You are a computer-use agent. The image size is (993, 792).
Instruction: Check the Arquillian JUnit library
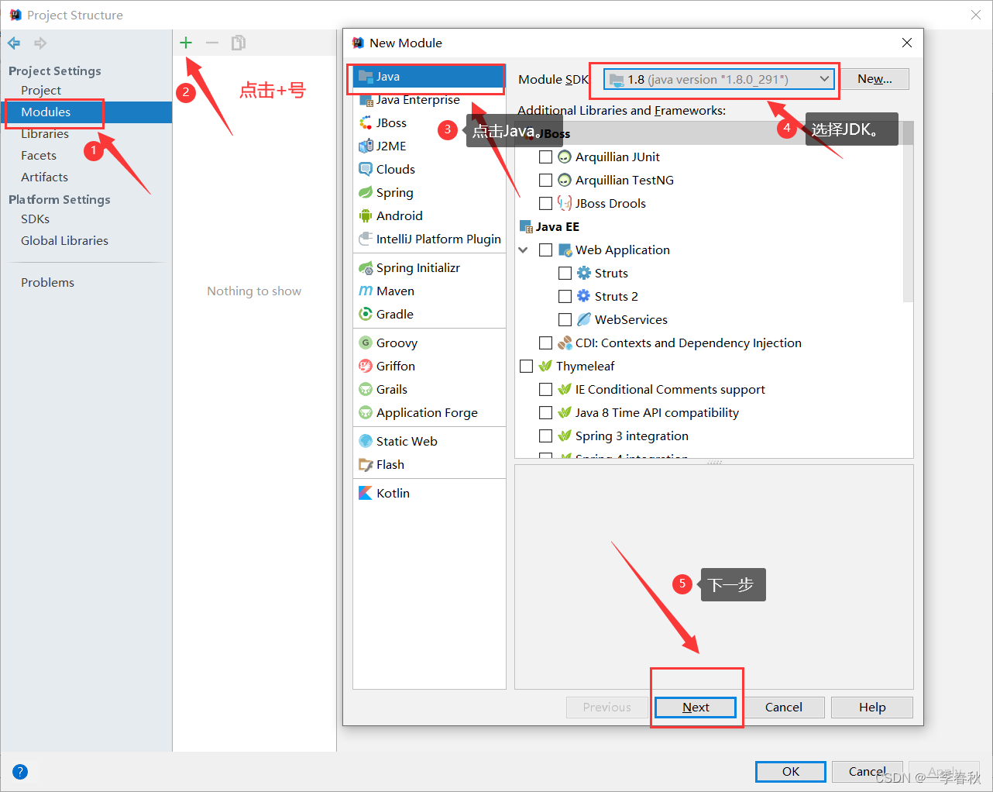tap(545, 157)
